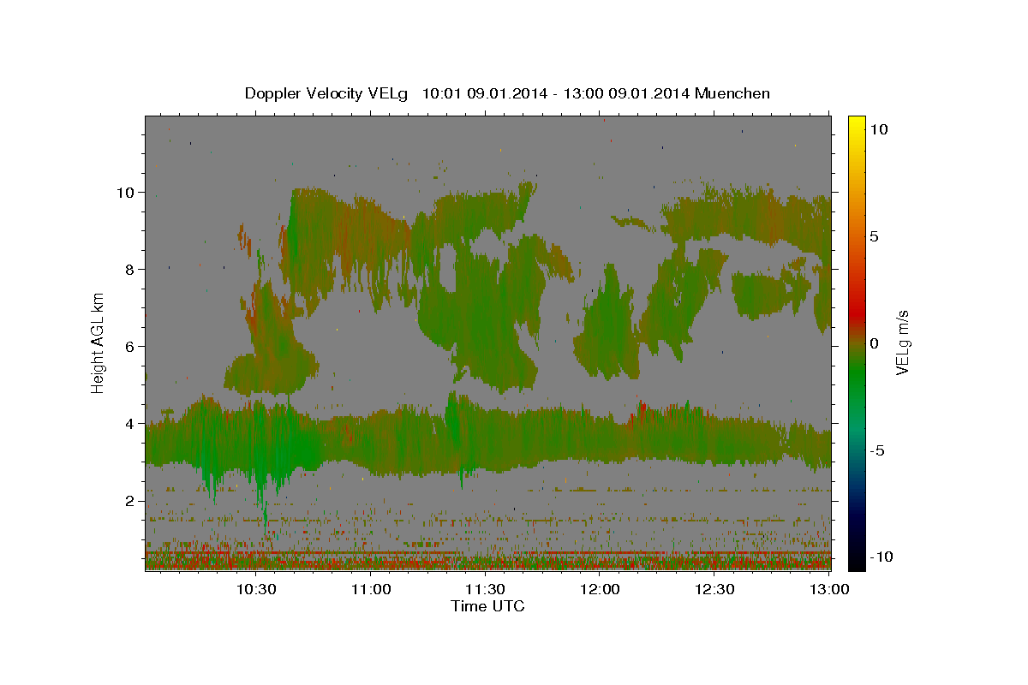The height and width of the screenshot is (685, 1028).
Task: Click the 13:00 time tick label
Action: [x=828, y=589]
